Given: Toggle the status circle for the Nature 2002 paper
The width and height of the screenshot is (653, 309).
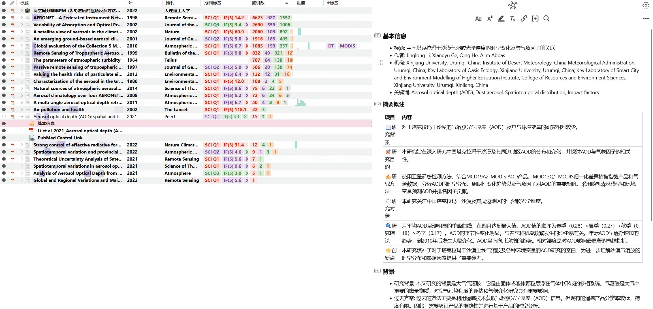Looking at the screenshot, I should 4,32.
